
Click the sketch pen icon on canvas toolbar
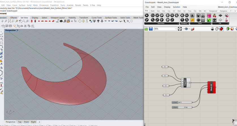click(x=193, y=29)
